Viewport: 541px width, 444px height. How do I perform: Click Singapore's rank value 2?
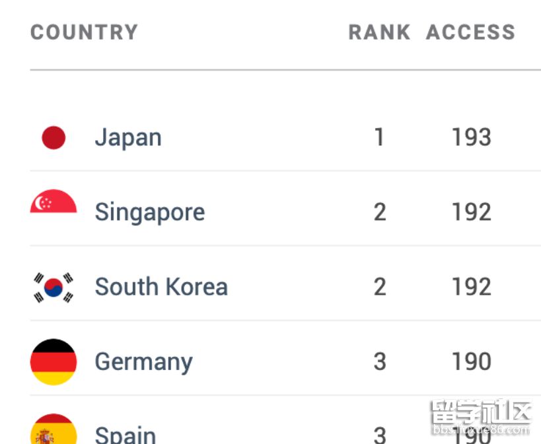coord(380,212)
